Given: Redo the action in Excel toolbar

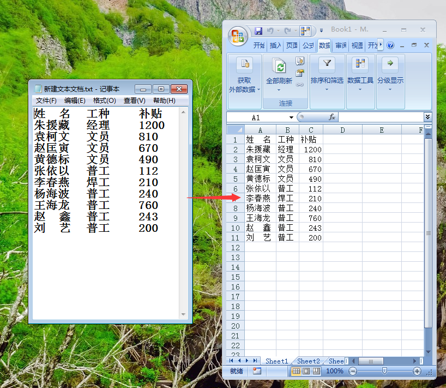Looking at the screenshot, I should coord(287,30).
